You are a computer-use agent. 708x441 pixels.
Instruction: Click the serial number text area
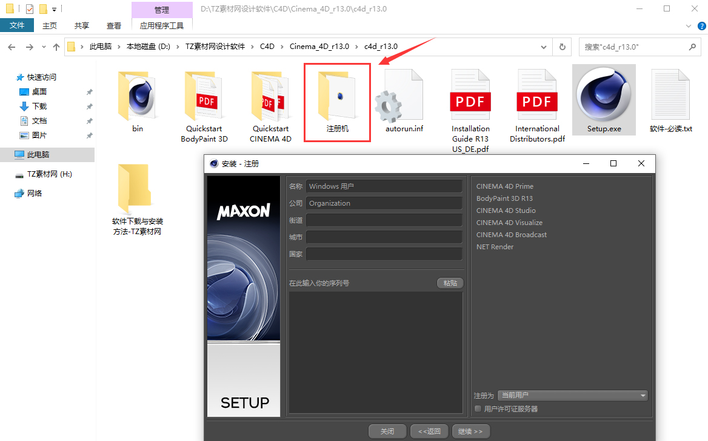tap(376, 352)
